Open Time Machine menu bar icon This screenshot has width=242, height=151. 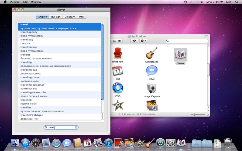[x=185, y=2]
